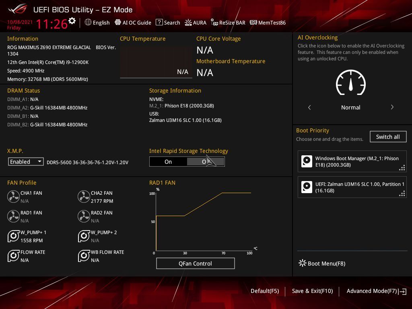Viewport: 412px width, 309px height.
Task: Click the AI Overclocking gauge icon
Action: click(x=351, y=82)
